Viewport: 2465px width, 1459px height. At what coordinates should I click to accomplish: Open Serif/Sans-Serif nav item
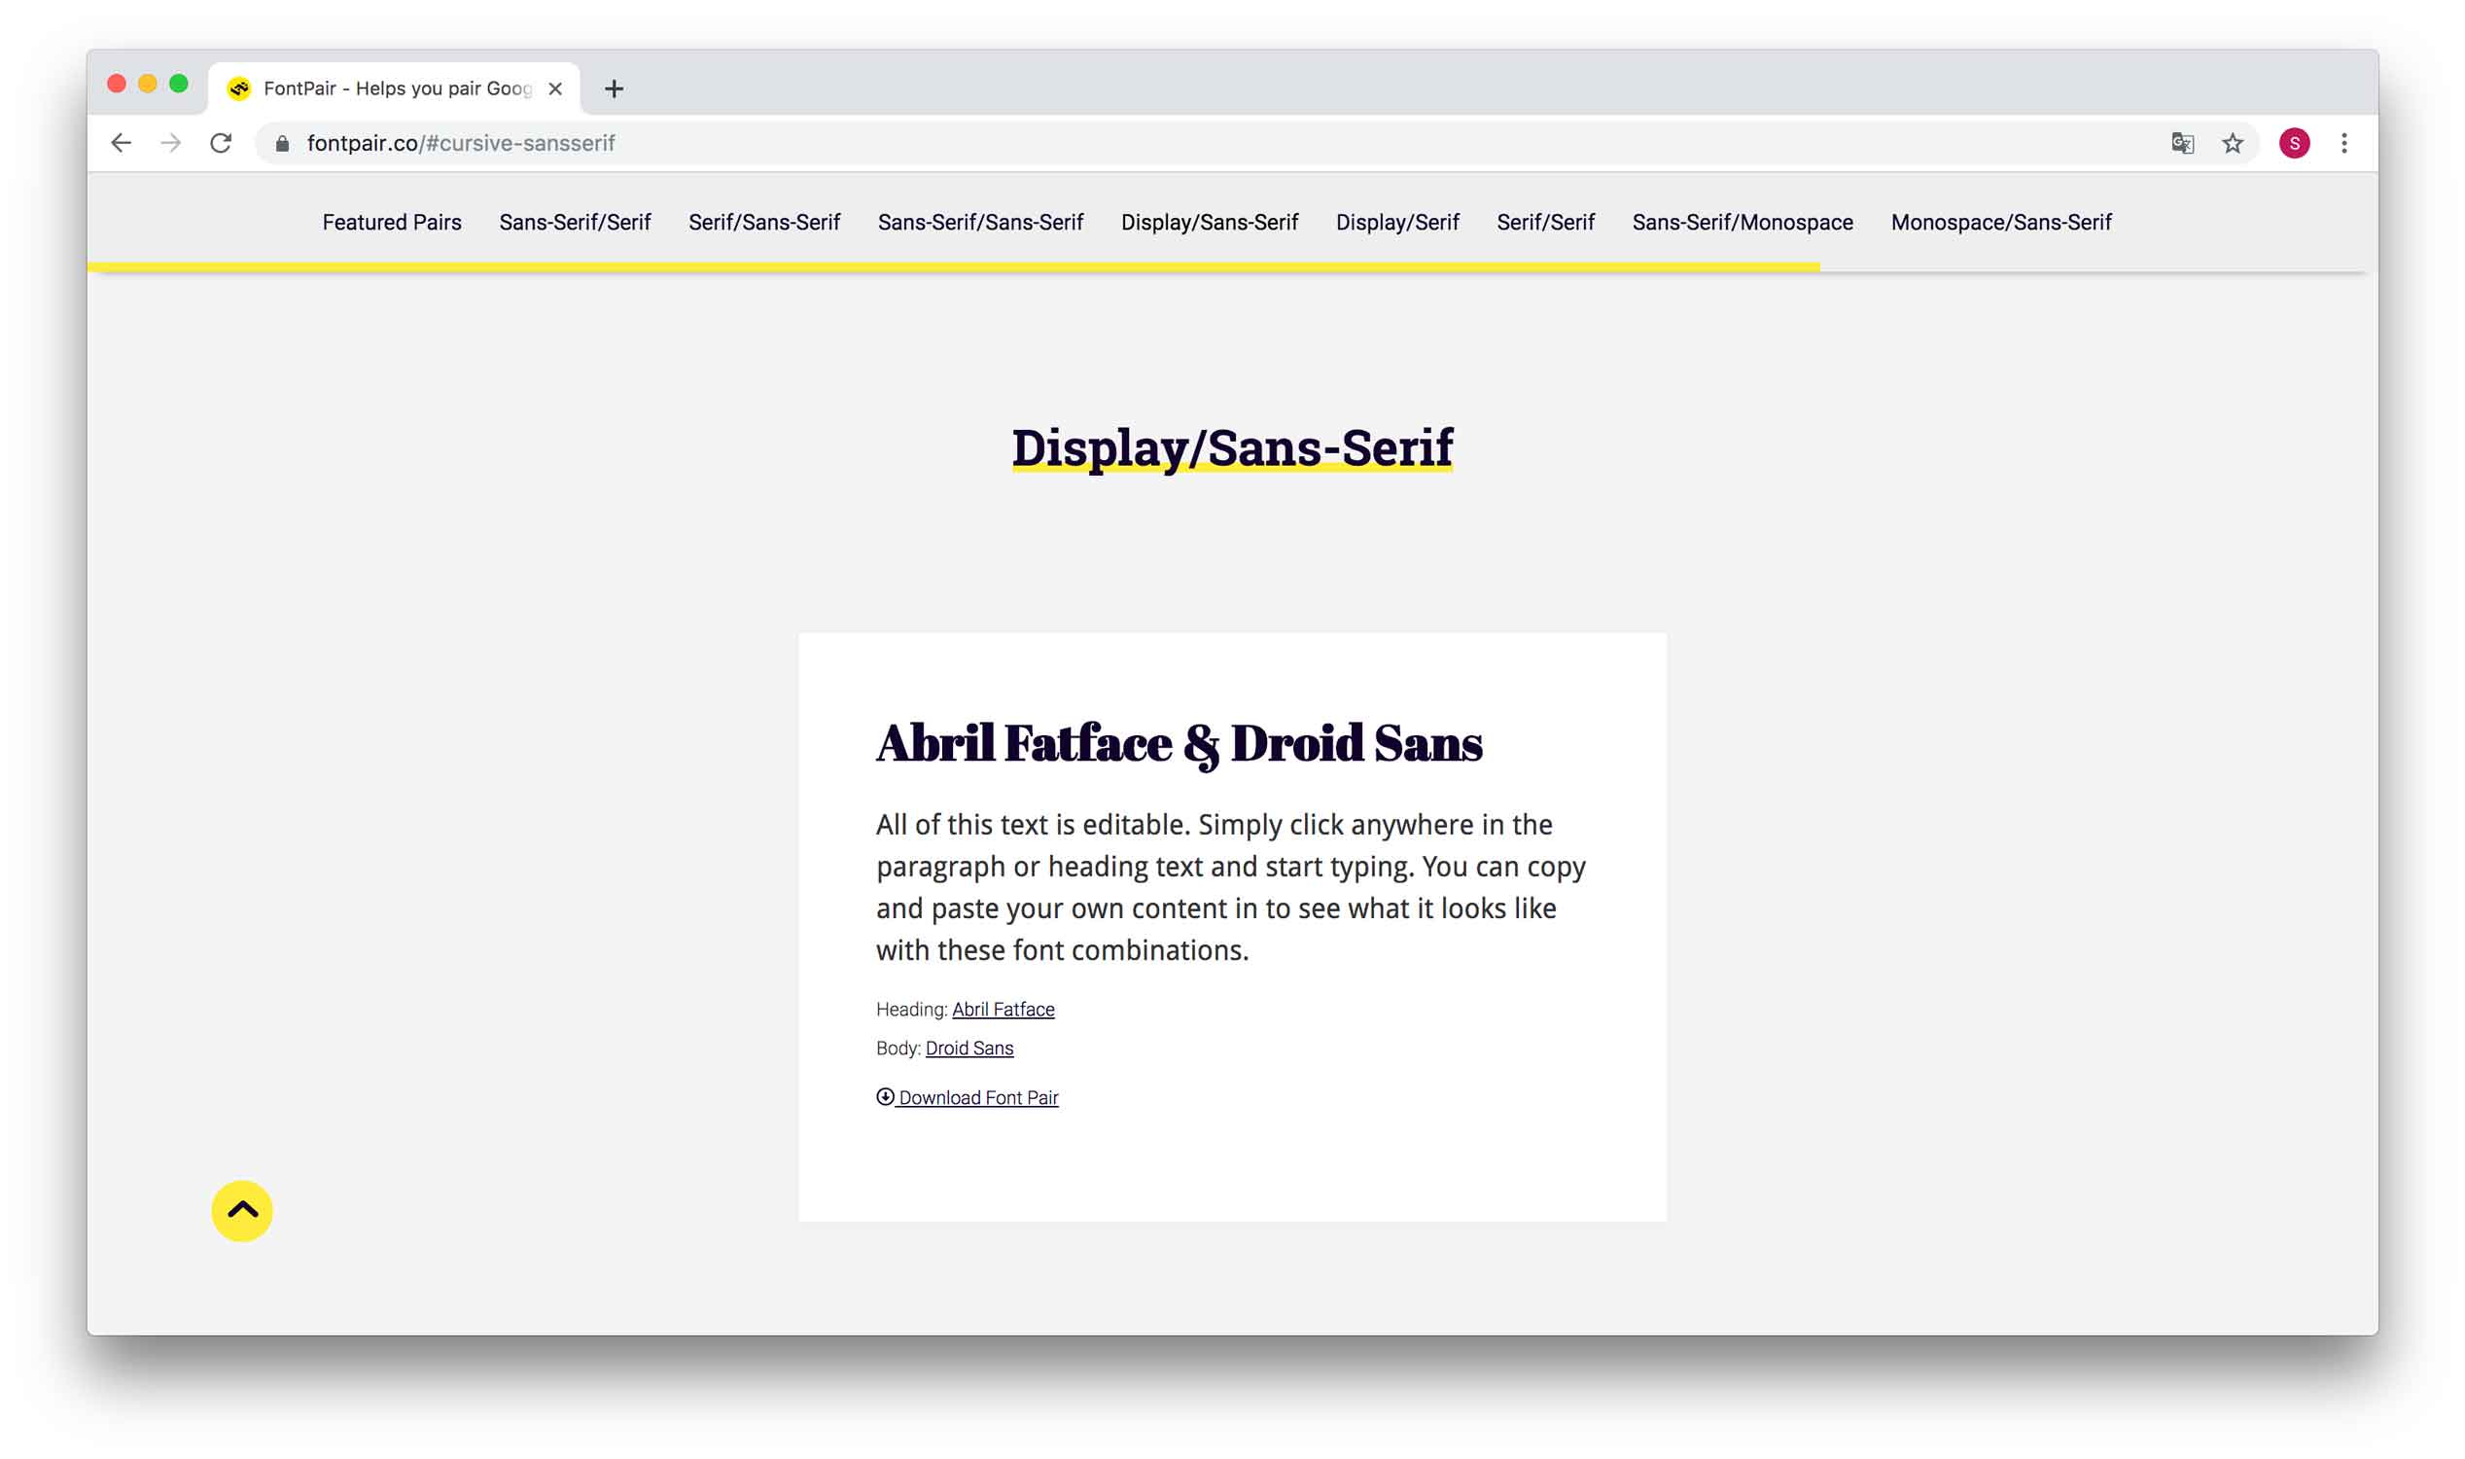tap(764, 222)
